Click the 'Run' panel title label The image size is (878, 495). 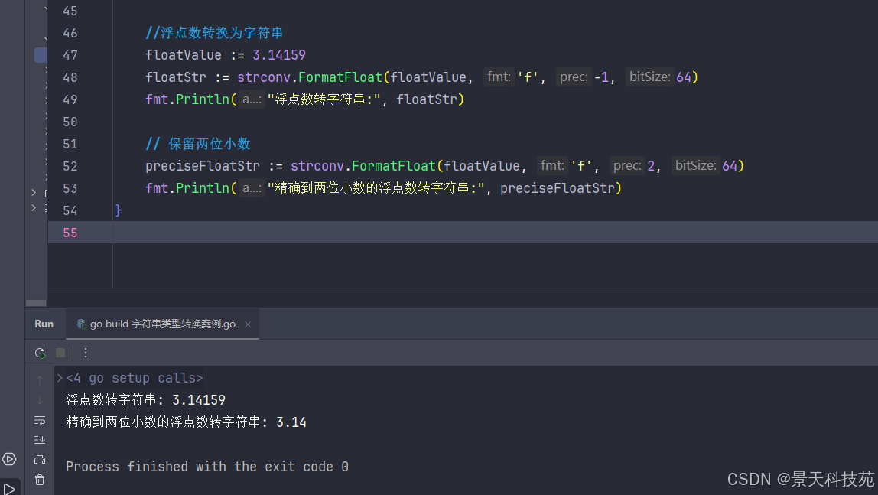44,324
